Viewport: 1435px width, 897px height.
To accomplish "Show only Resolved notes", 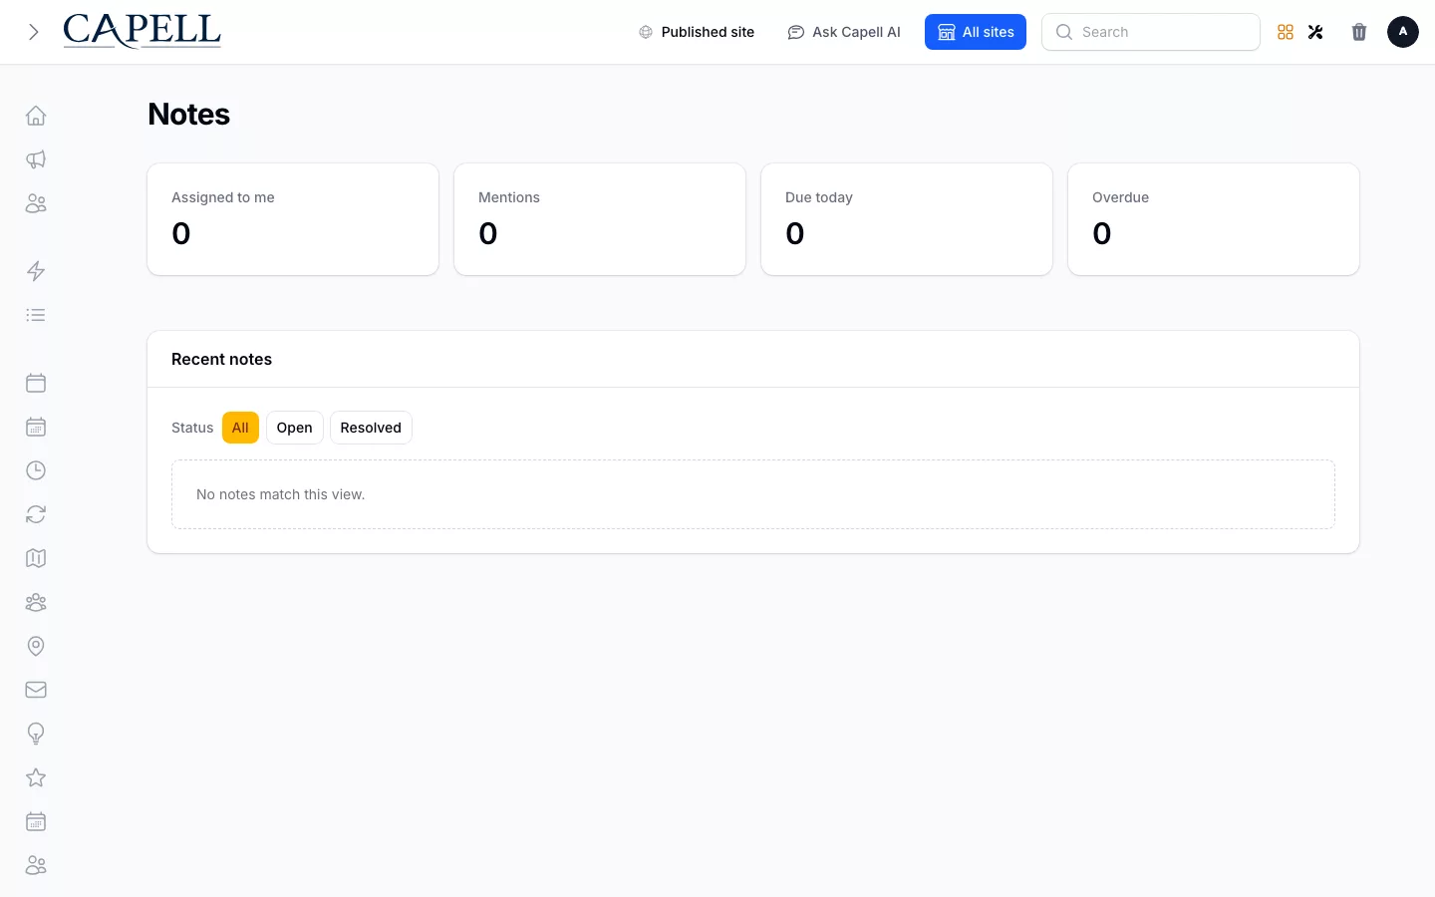I will [x=371, y=428].
